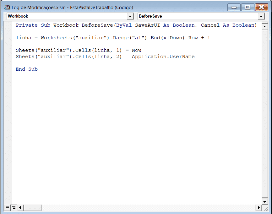Minimize the code window
Screen dimensions: 272x214
click(234, 7)
